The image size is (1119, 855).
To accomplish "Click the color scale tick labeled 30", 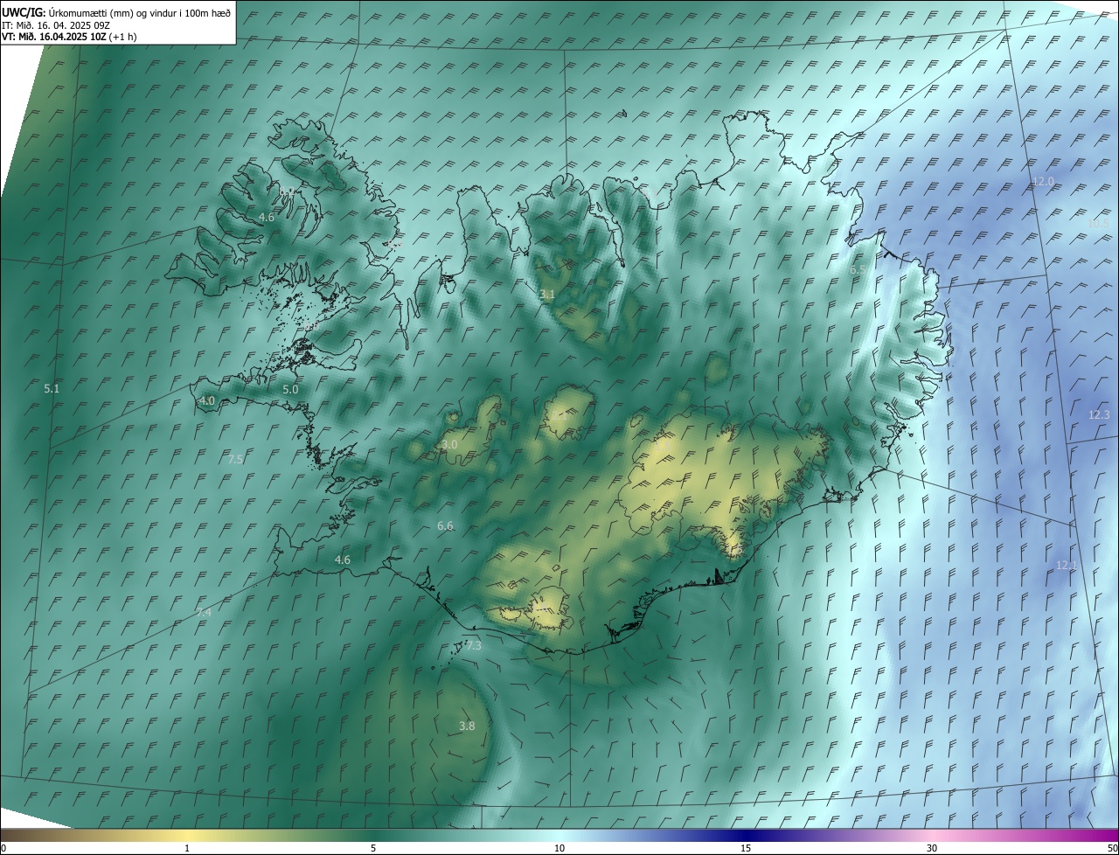I will click(932, 848).
